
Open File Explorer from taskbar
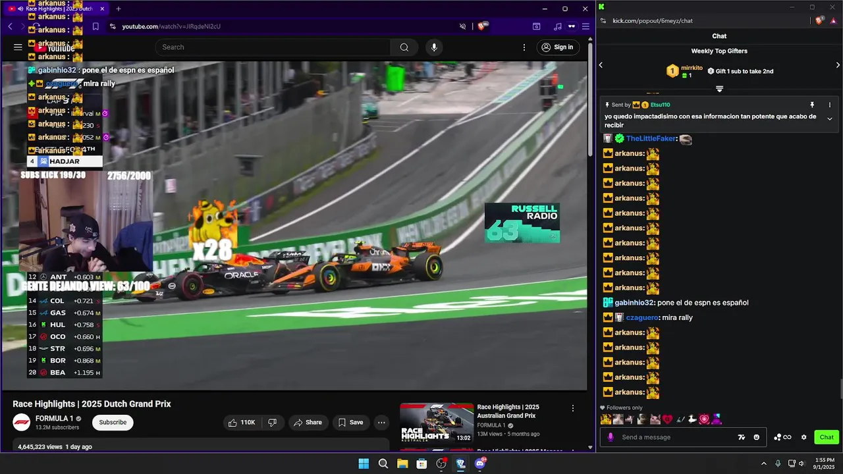click(x=402, y=463)
